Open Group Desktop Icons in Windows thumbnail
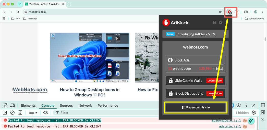Screen dimensions: 267x130 [90, 58]
